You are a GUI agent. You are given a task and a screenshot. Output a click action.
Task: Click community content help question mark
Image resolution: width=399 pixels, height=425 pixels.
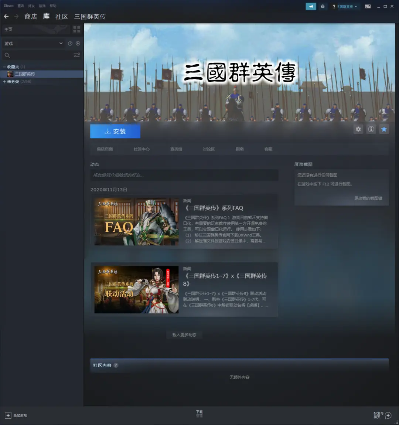(116, 365)
